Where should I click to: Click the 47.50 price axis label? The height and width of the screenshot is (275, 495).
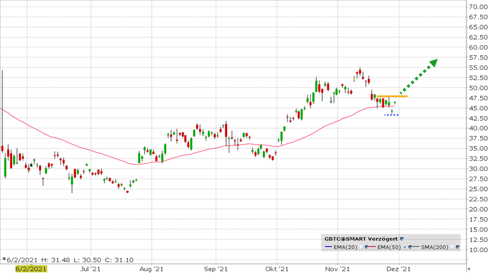479,98
